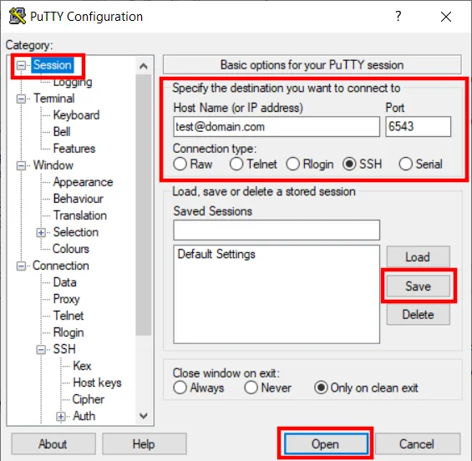Collapse the Session tree node

21,65
